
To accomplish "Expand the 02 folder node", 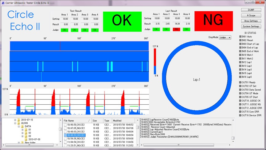I will point(22,133).
